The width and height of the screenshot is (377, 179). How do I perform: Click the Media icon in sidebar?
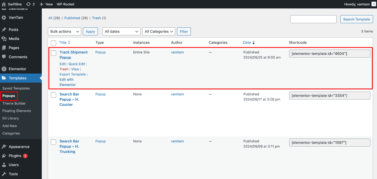4,39
